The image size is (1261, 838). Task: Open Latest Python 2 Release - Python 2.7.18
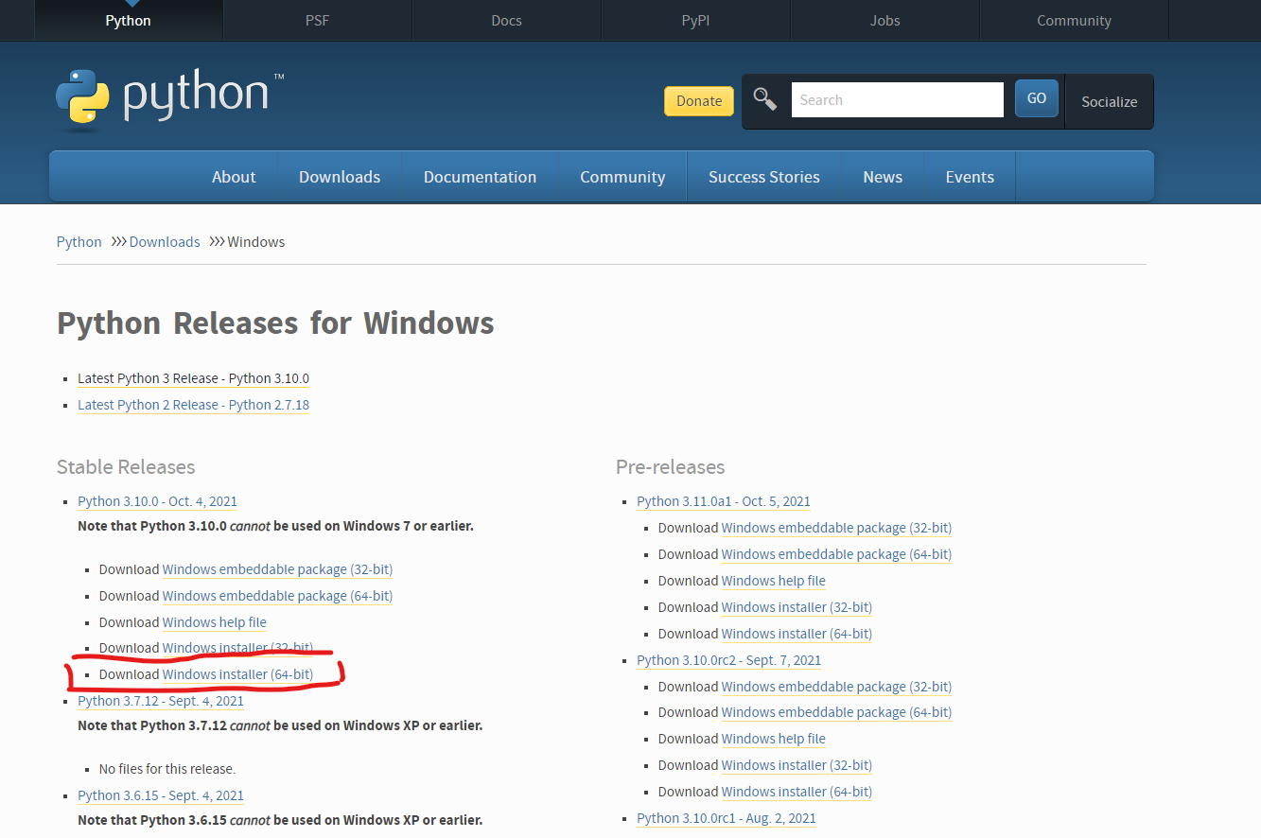point(193,405)
